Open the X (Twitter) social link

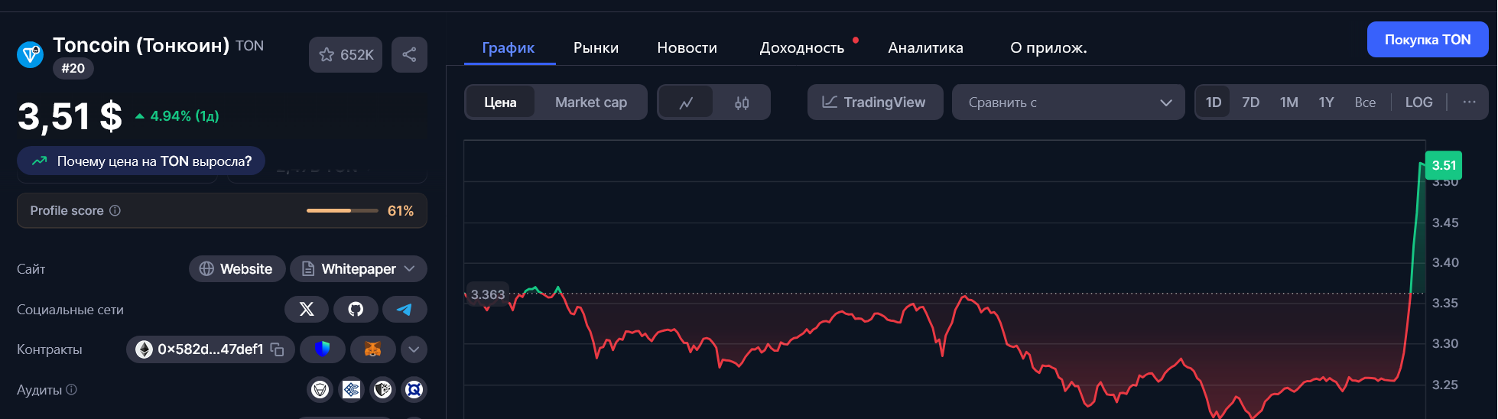tap(307, 310)
